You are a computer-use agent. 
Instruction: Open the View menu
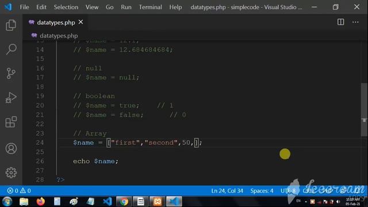[x=92, y=7]
